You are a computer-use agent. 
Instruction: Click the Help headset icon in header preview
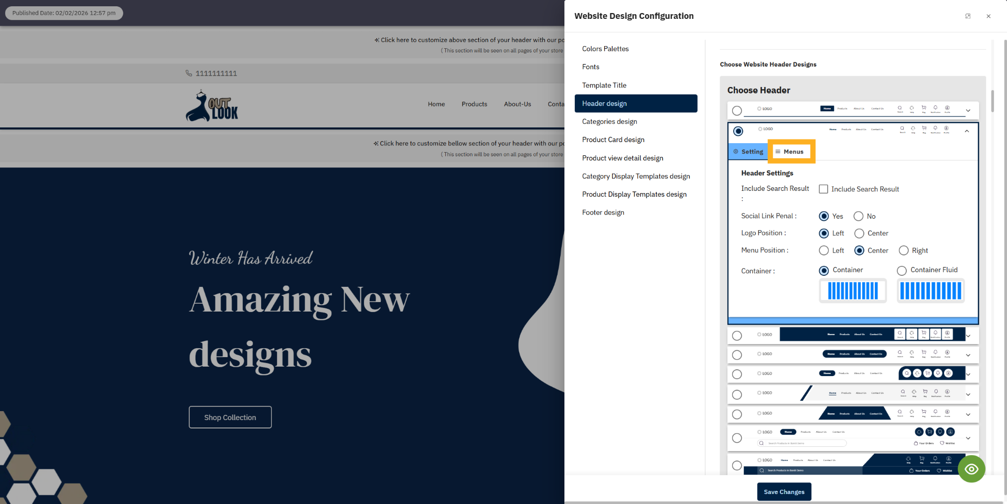(913, 128)
